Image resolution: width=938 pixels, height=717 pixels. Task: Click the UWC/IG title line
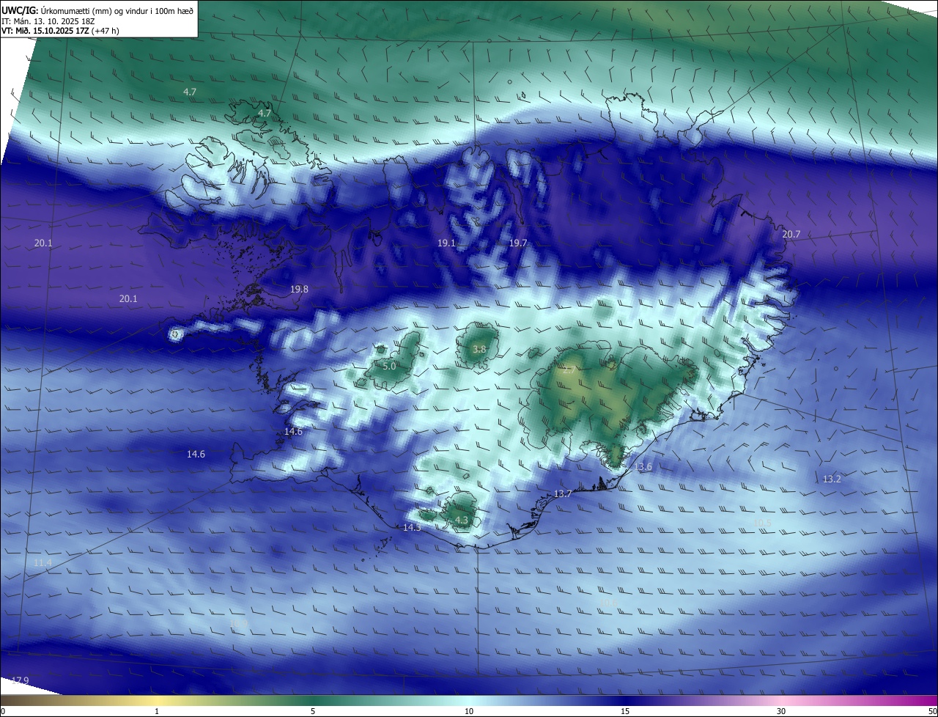coord(97,11)
